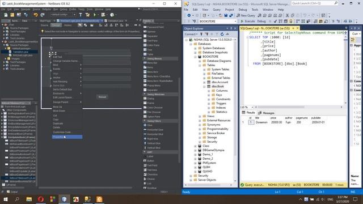The height and width of the screenshot is (204, 363).
Task: Switch to the Results tab in SSMS
Action: tap(248, 113)
